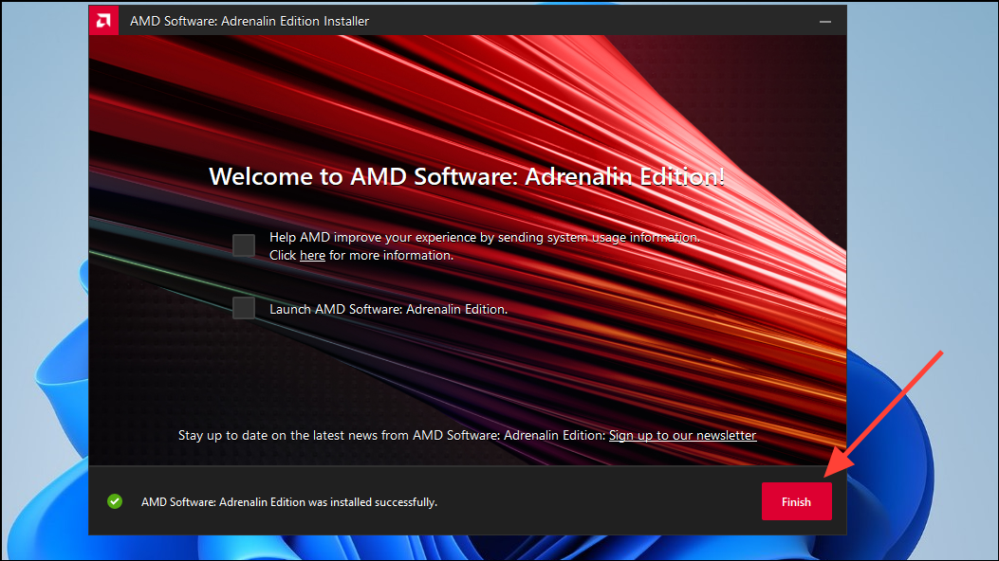Enable sending system usage information checkbox

pyautogui.click(x=244, y=245)
